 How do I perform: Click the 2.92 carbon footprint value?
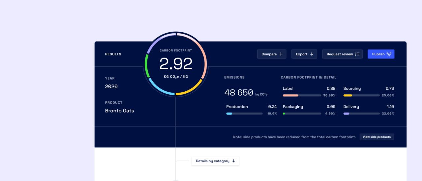[x=176, y=64]
